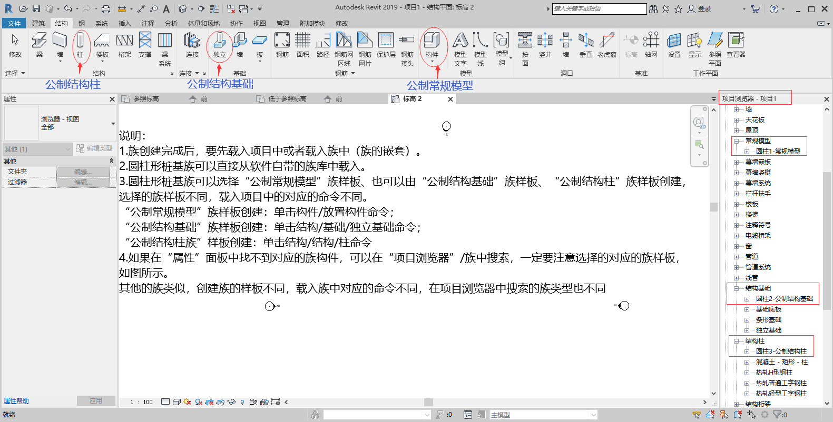This screenshot has width=833, height=422.
Task: Open the 连接 connection tool
Action: tap(192, 45)
